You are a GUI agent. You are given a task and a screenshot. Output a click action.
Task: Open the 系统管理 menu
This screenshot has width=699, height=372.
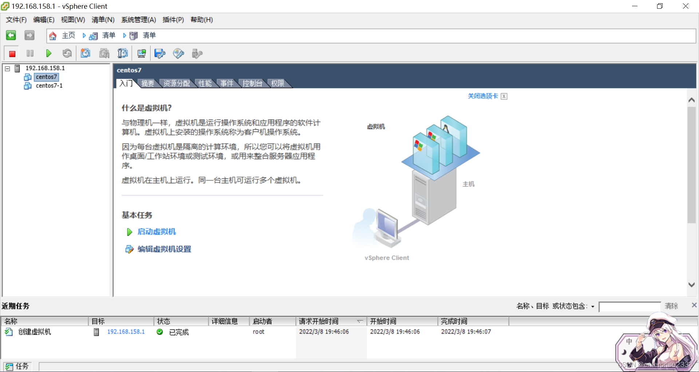tap(138, 20)
